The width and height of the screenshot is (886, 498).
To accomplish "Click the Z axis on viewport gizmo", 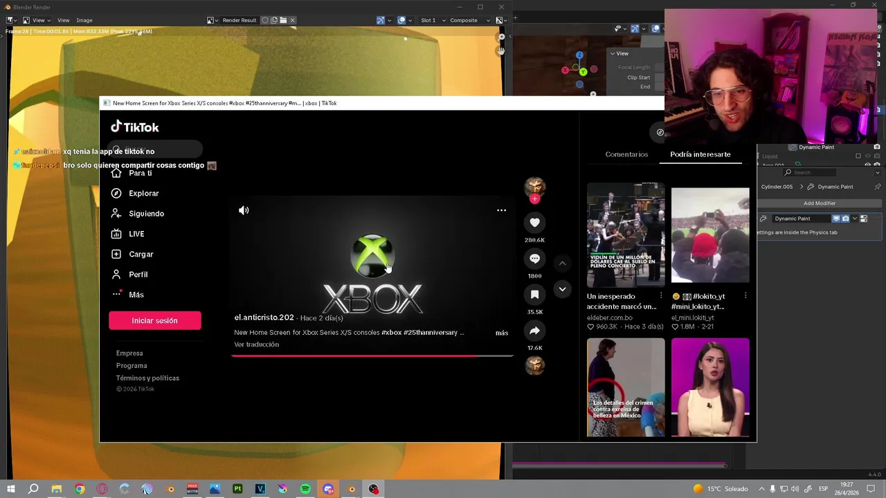I will pos(579,55).
